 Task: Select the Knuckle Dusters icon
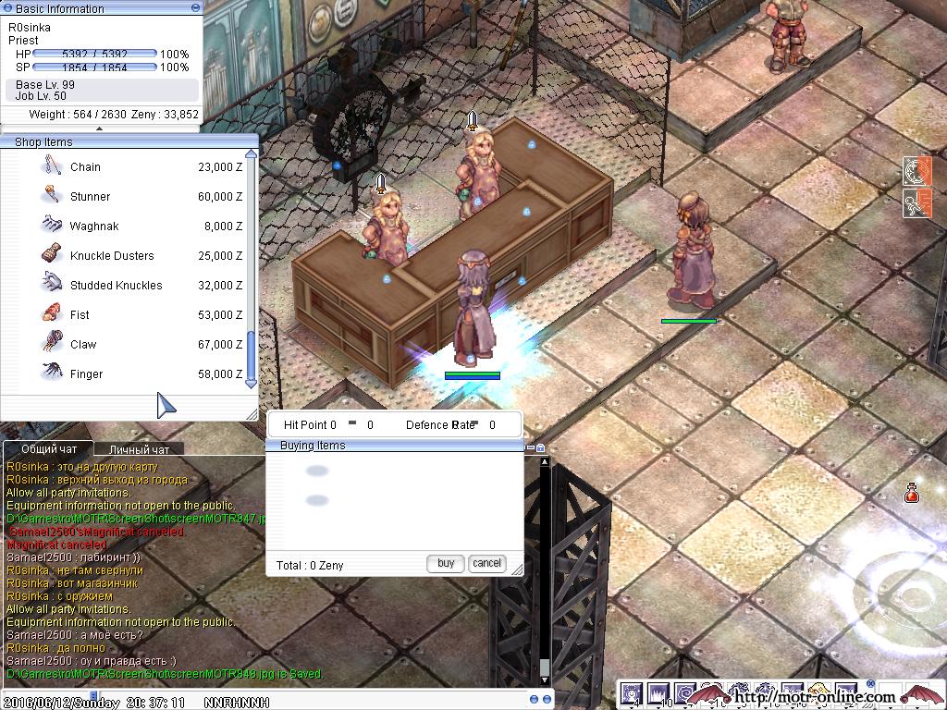[x=52, y=253]
